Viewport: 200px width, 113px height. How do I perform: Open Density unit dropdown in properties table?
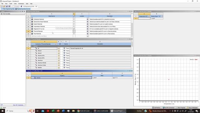pyautogui.click(x=162, y=16)
